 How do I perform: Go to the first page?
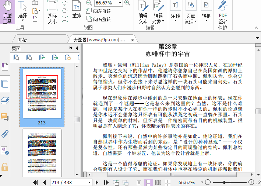pos(35,183)
